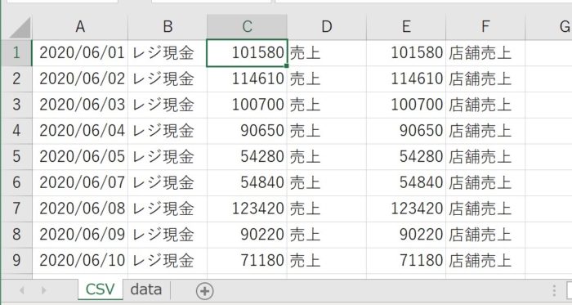This screenshot has width=572, height=305.
Task: Go to next sheet with the right arrow
Action: coord(43,290)
